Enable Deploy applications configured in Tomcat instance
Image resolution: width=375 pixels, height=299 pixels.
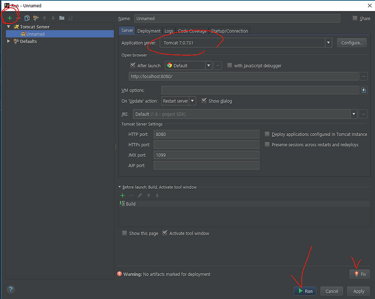coord(267,134)
